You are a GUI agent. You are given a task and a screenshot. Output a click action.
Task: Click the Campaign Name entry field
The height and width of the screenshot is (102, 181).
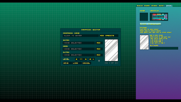pos(81,36)
